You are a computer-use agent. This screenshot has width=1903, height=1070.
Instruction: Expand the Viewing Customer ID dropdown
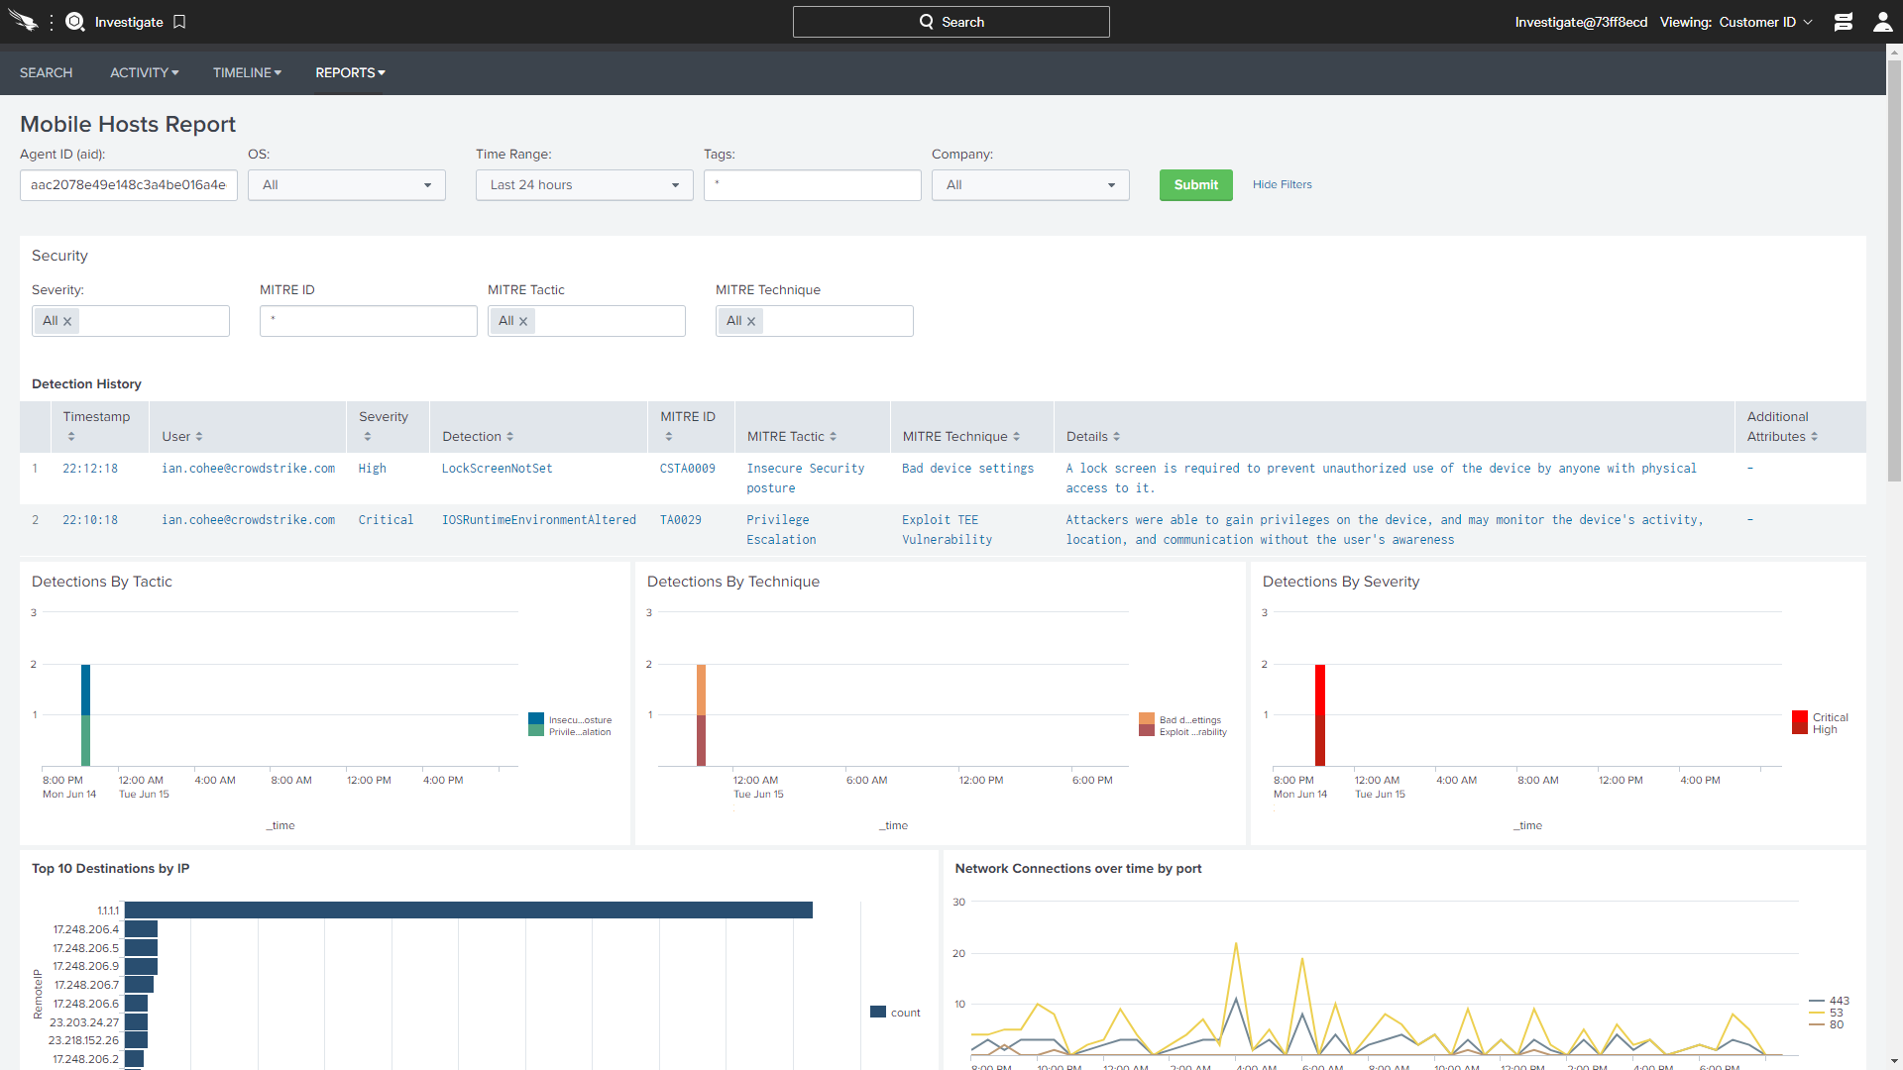(x=1765, y=22)
